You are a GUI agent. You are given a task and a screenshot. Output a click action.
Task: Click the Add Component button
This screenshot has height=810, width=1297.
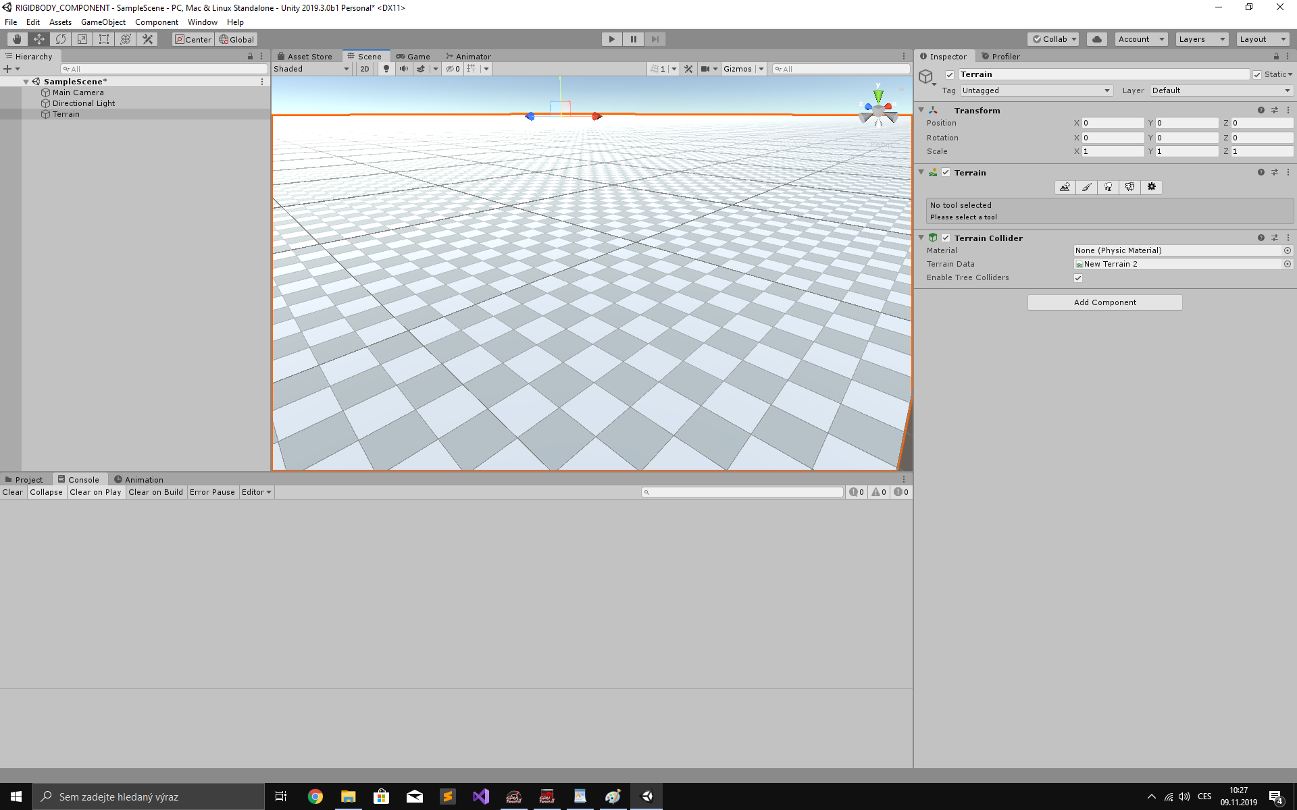coord(1104,302)
